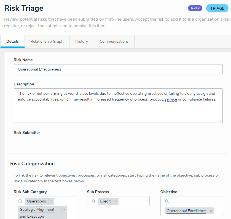Click the Risk Sub Category search icon
The width and height of the screenshot is (231, 219).
click(20, 201)
